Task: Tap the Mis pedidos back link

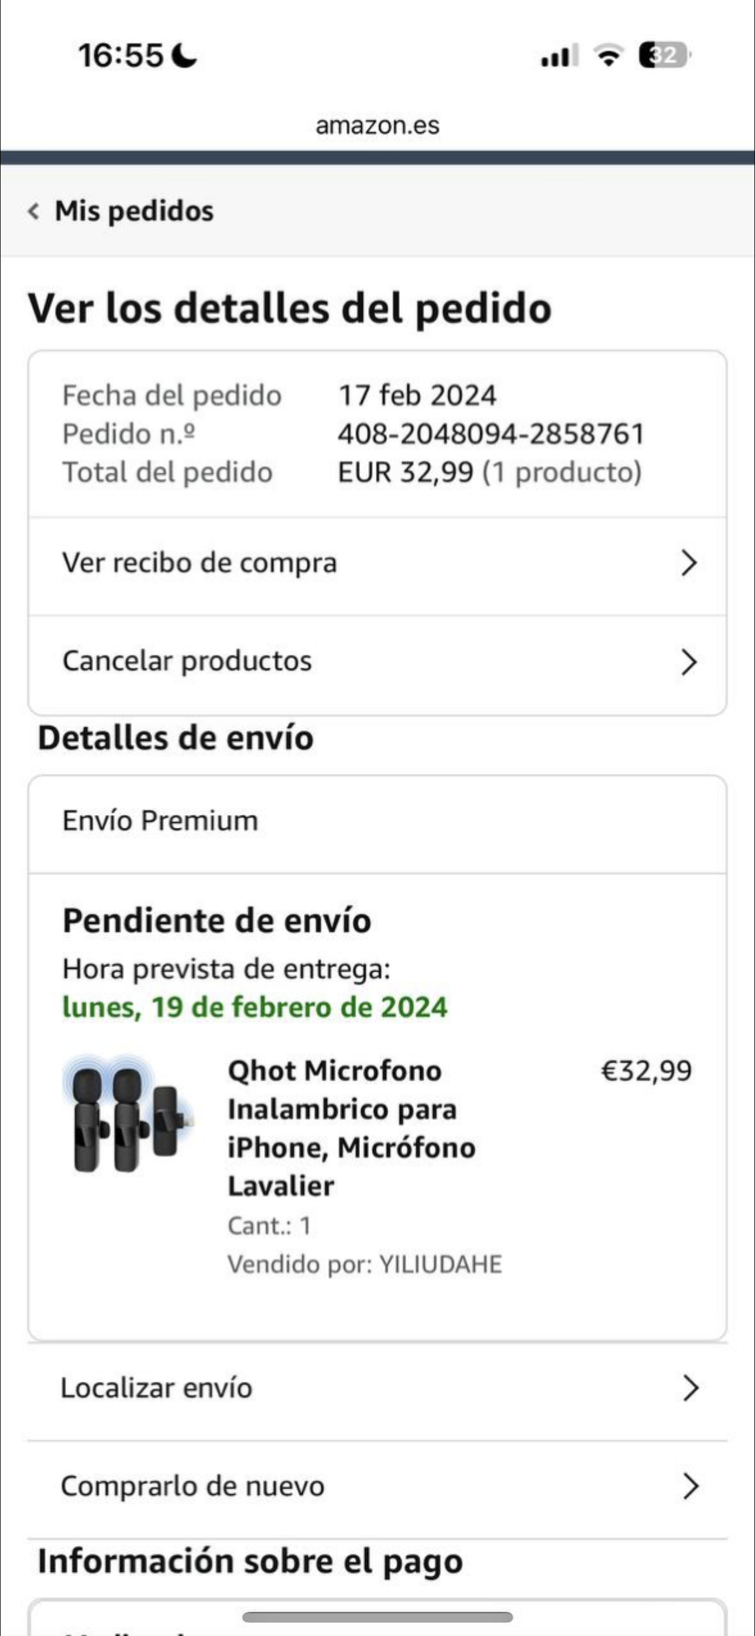Action: point(134,211)
